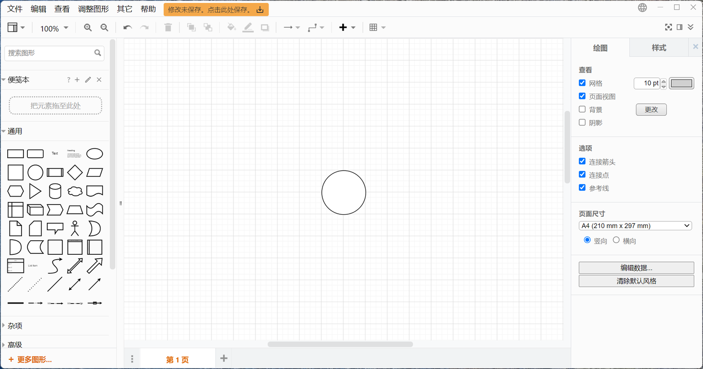Open the 文件 menu

tap(15, 8)
